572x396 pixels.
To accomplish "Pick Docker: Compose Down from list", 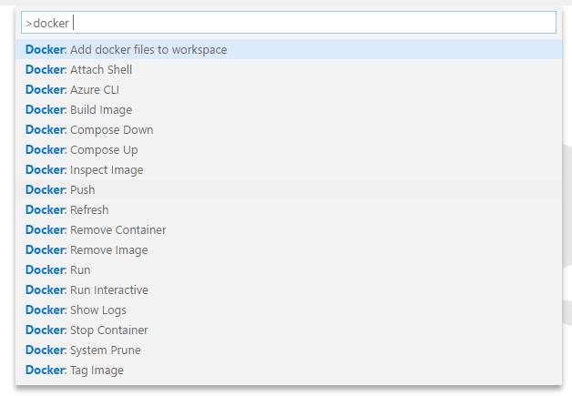I will (289, 129).
